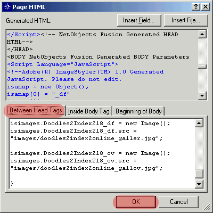Screen dimensions: 213x213
Task: Click the 'isimages.Doodles2Index218_ov.src =' line
Action: tap(73, 161)
